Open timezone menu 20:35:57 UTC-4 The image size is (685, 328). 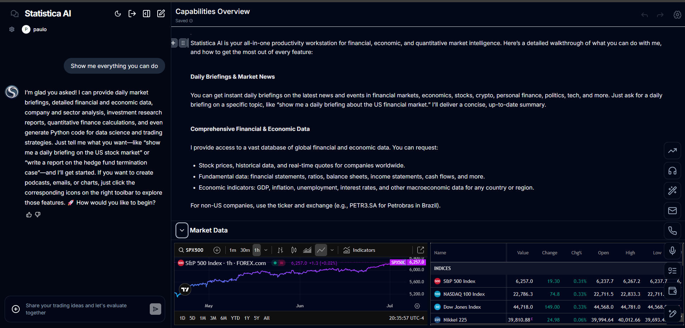pyautogui.click(x=407, y=318)
